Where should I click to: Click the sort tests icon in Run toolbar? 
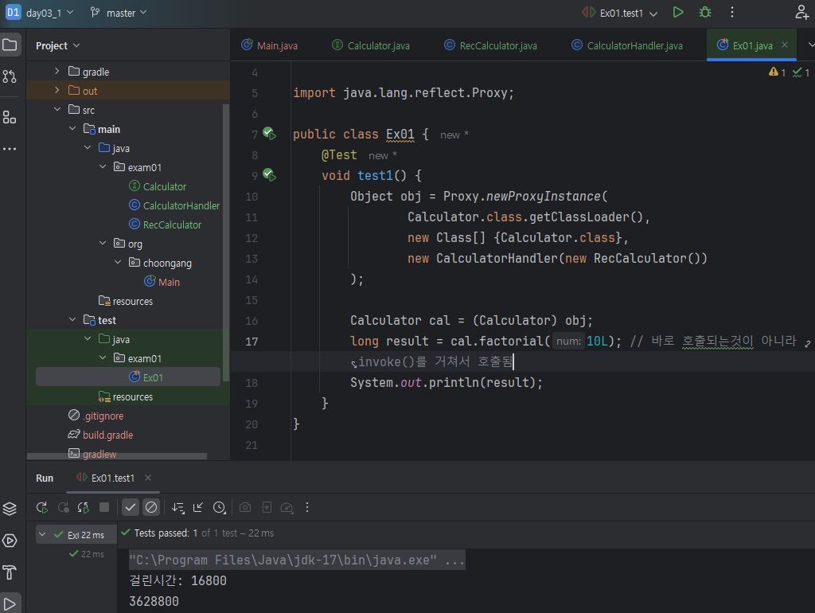pyautogui.click(x=177, y=507)
